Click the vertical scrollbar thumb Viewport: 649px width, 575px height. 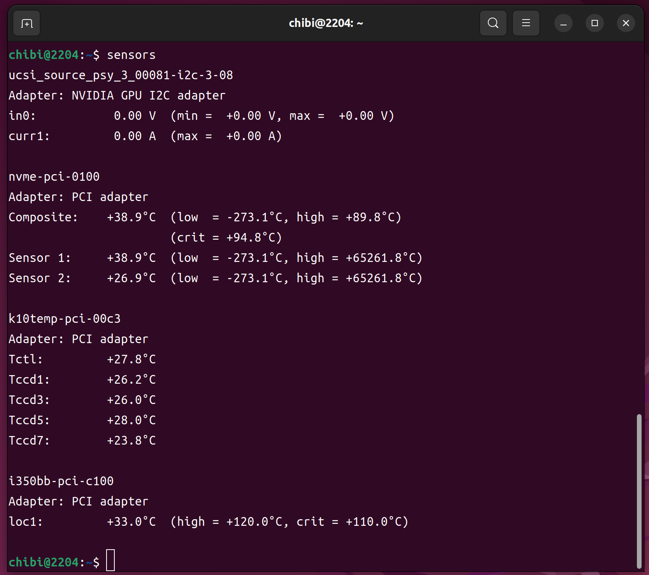(639, 491)
